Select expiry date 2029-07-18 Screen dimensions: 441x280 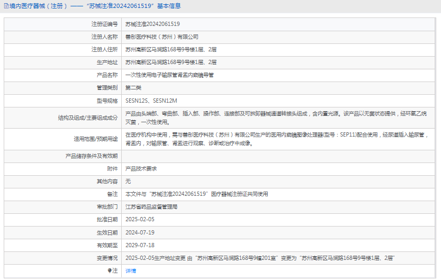click(140, 245)
